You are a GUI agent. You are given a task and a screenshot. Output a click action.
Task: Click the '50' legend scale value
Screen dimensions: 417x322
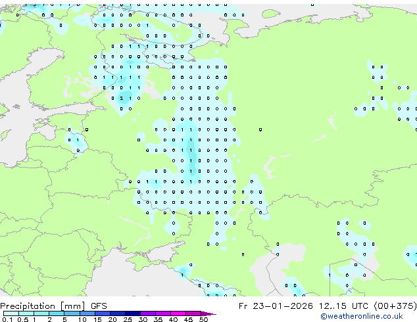(x=203, y=319)
